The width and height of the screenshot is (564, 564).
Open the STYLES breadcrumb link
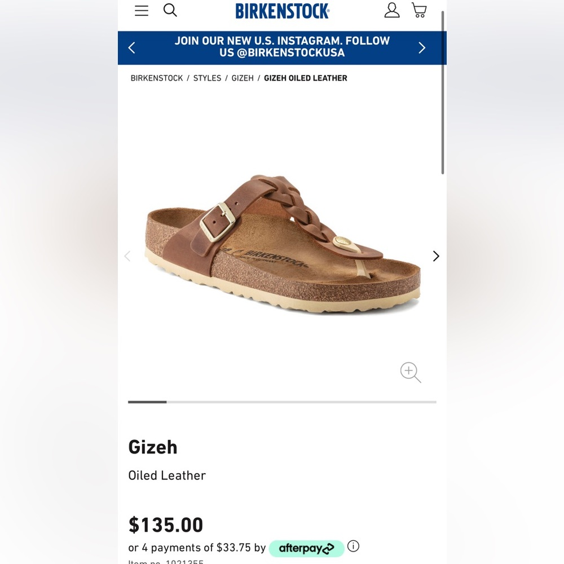click(207, 78)
